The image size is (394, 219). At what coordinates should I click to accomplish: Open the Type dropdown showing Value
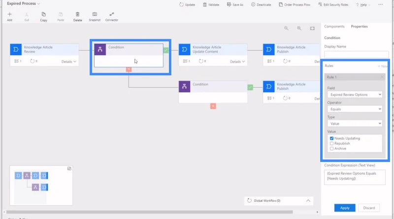click(x=355, y=124)
